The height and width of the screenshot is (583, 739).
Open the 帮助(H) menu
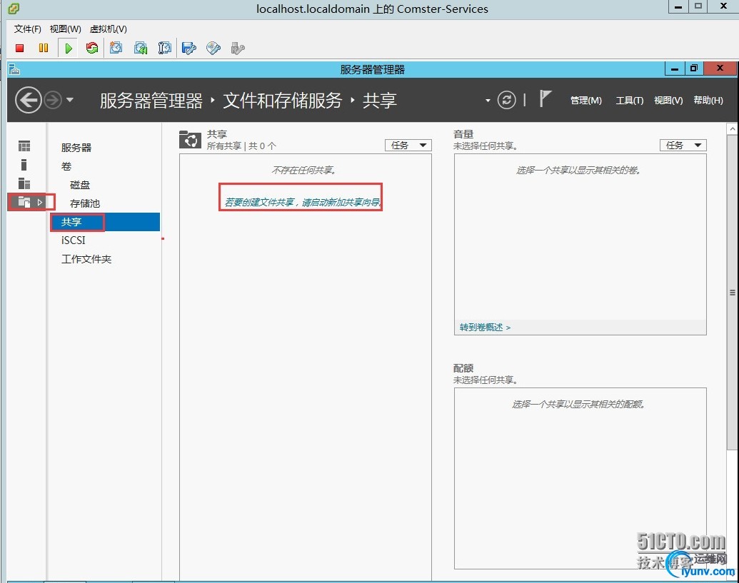(x=708, y=101)
